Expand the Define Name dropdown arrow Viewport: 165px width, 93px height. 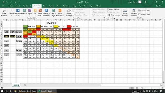pyautogui.click(x=85, y=10)
